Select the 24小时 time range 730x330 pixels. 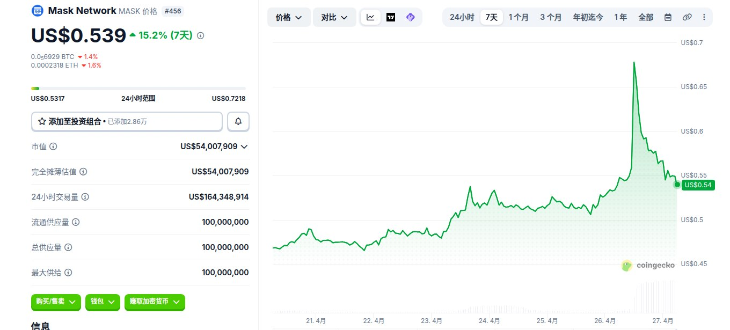(462, 17)
